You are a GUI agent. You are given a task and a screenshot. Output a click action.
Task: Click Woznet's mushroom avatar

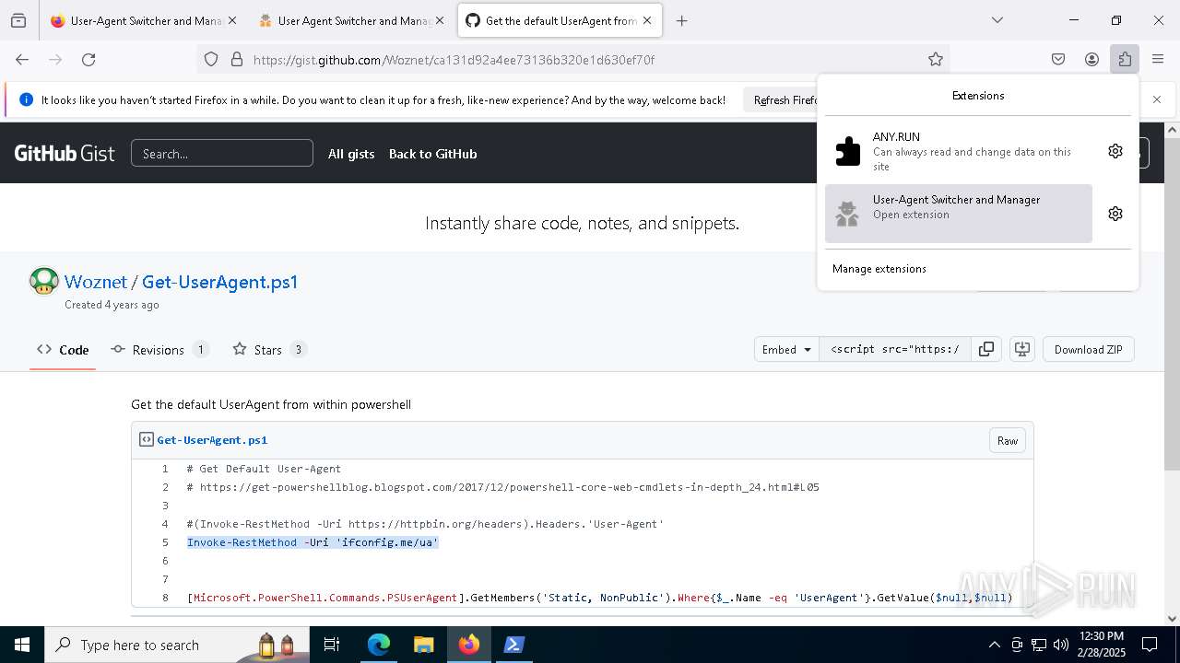point(44,281)
